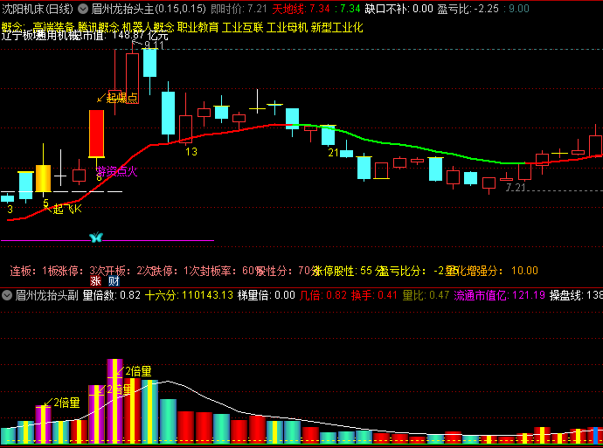This screenshot has width=603, height=448.
Task: Click the 量倍数: 0.82 readout
Action: (x=112, y=295)
